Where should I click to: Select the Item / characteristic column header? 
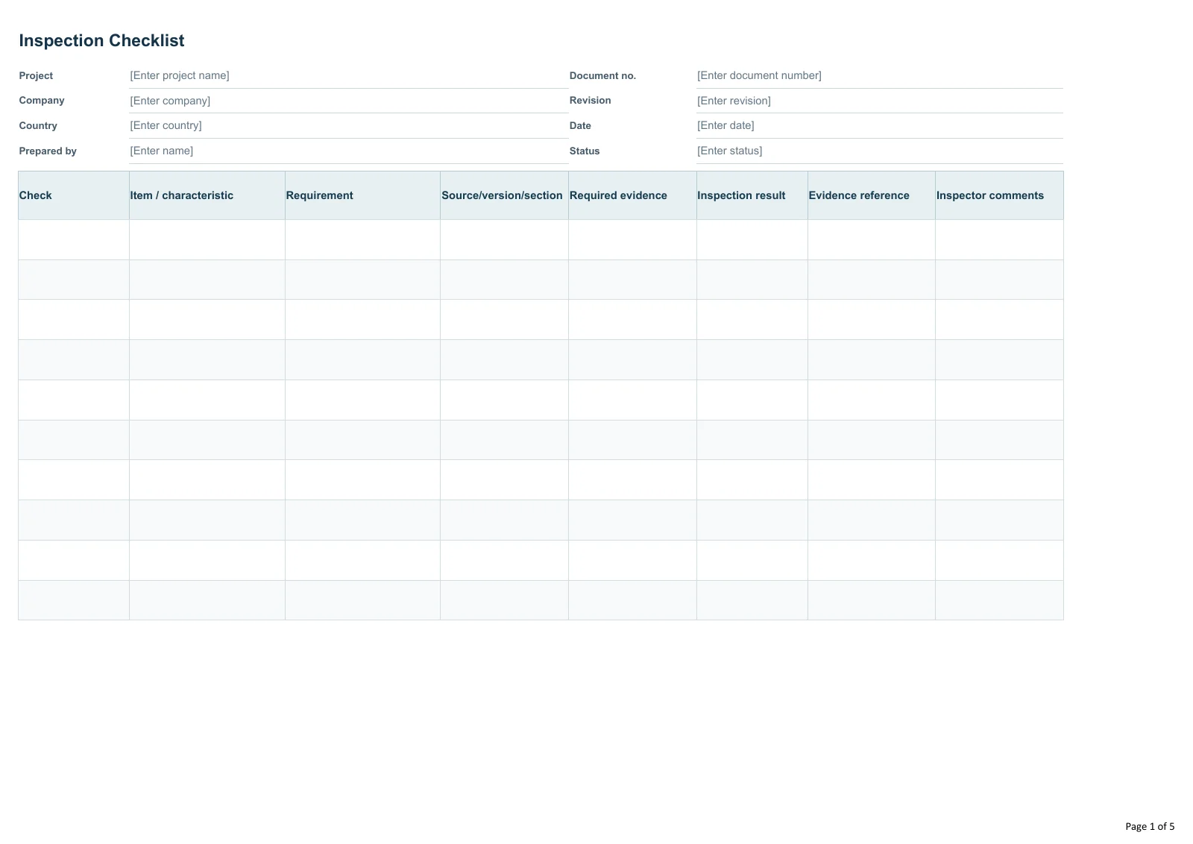(207, 195)
